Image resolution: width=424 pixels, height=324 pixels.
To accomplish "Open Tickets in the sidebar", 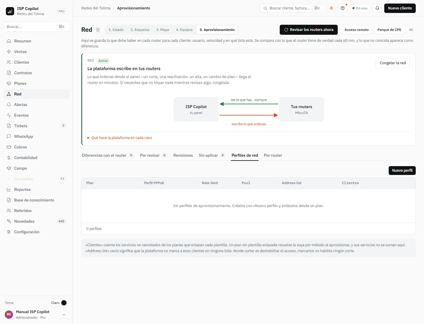I will click(37, 126).
